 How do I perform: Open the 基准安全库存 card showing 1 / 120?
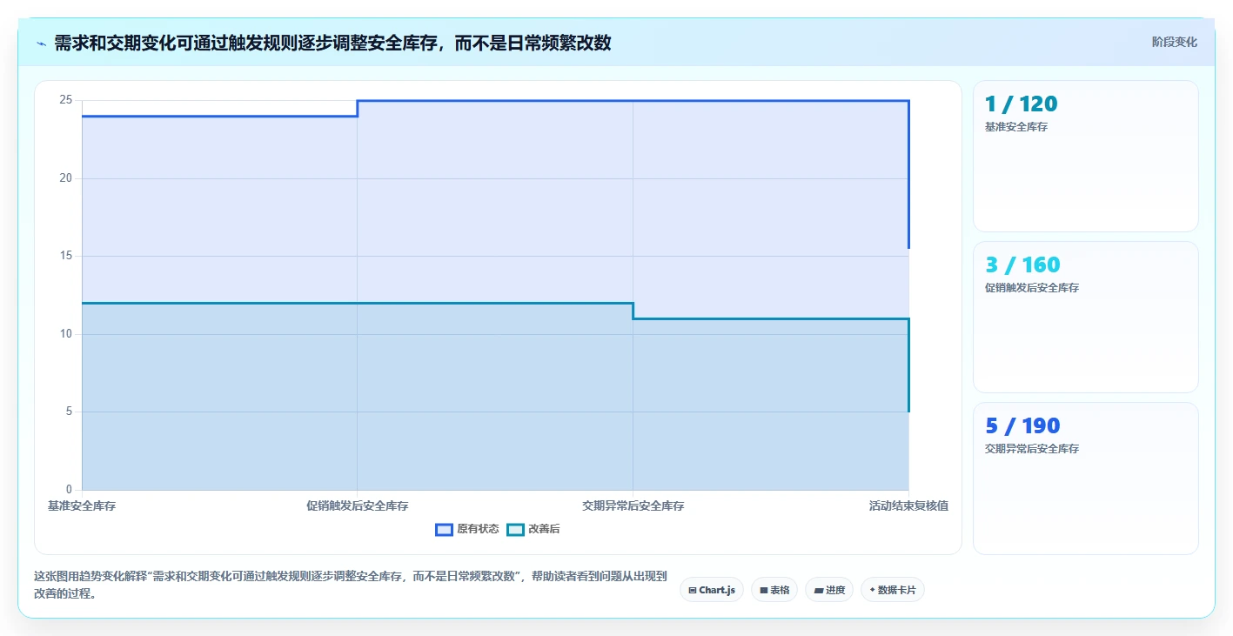pos(1086,157)
